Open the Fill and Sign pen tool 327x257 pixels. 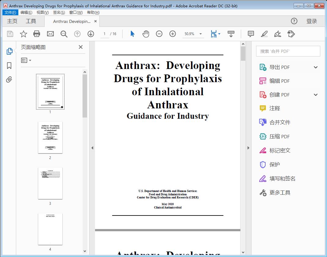point(277,34)
